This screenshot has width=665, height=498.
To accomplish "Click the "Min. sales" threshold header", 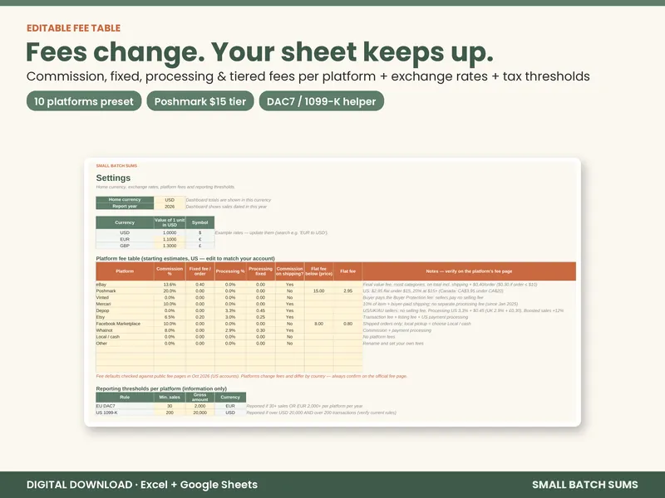I will point(170,398).
